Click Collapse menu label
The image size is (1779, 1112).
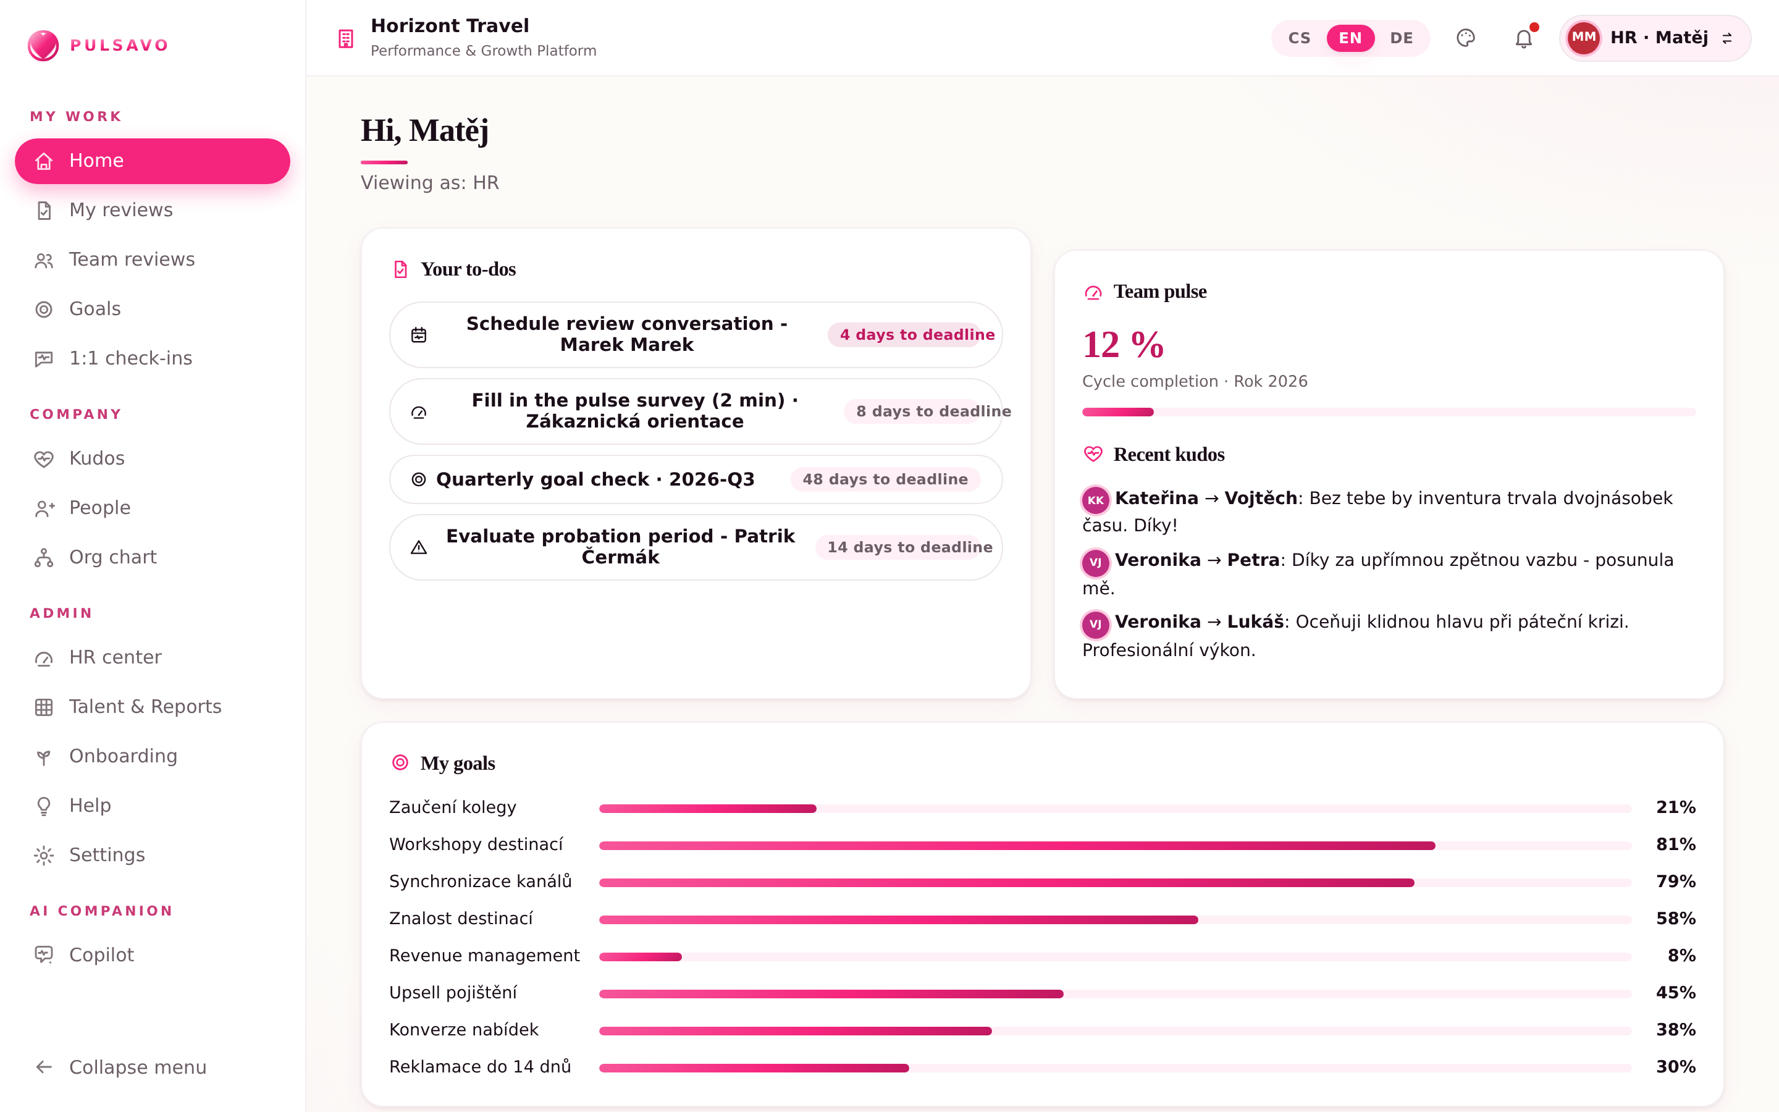pyautogui.click(x=138, y=1067)
